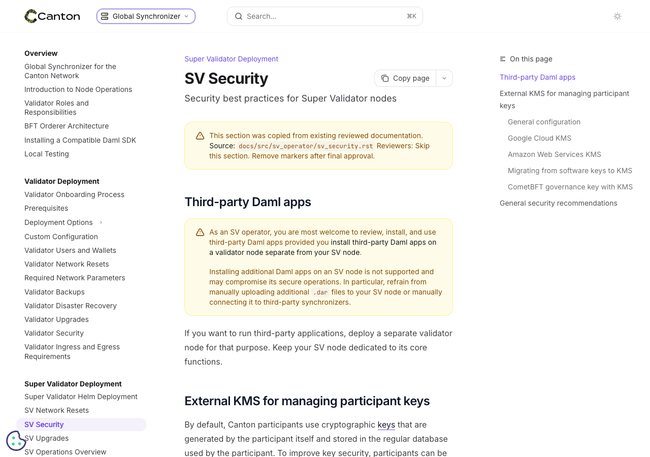The width and height of the screenshot is (650, 457).
Task: Select Validator Disaster Recovery
Action: [x=71, y=306]
